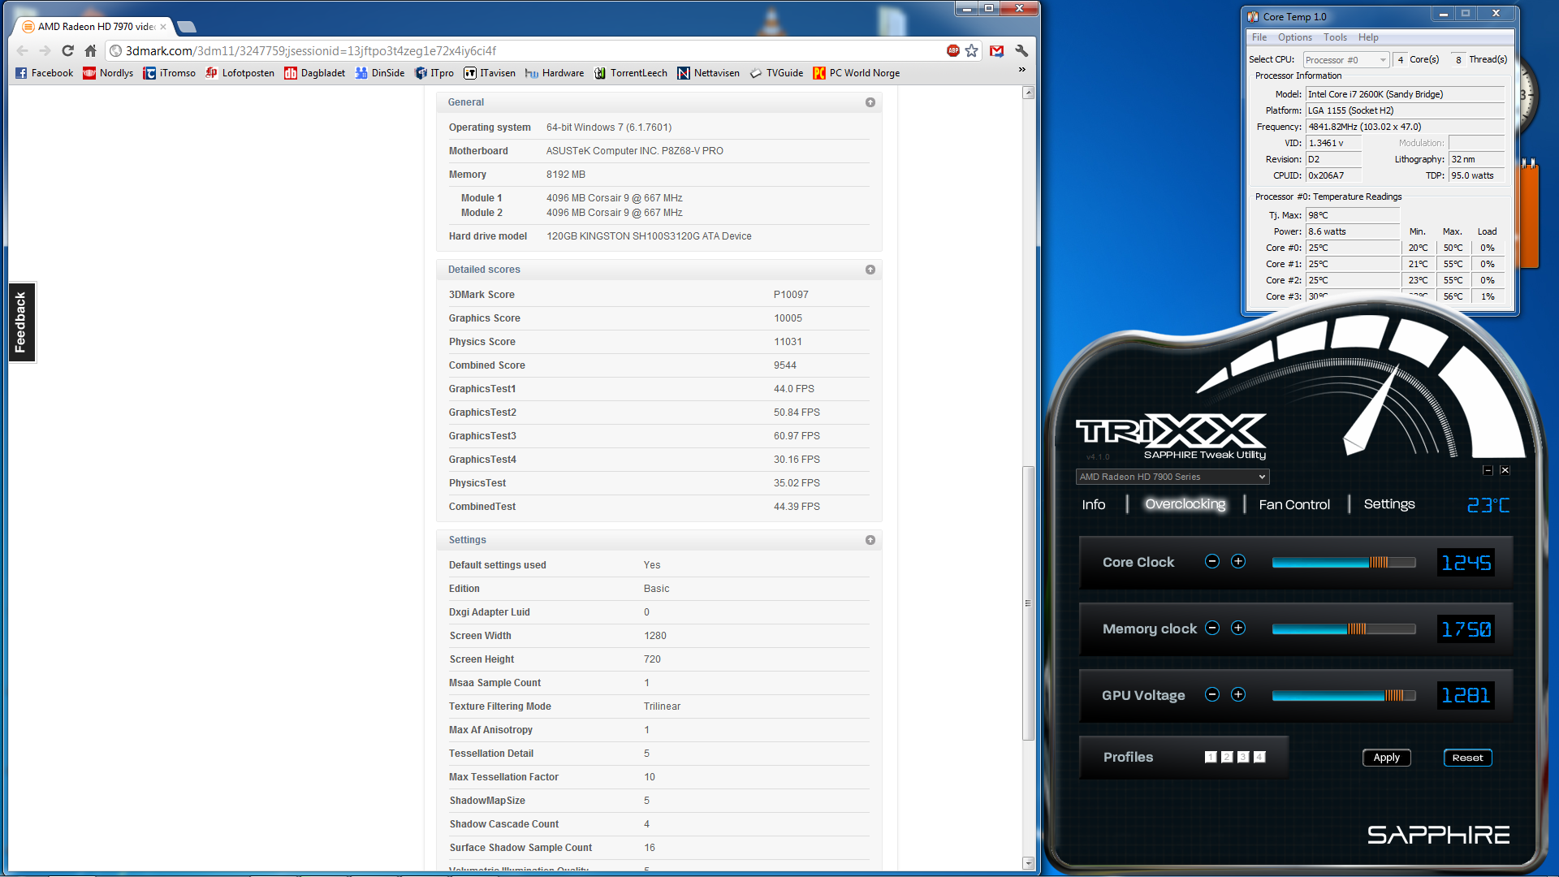Open Core Temp Options menu

coord(1295,37)
